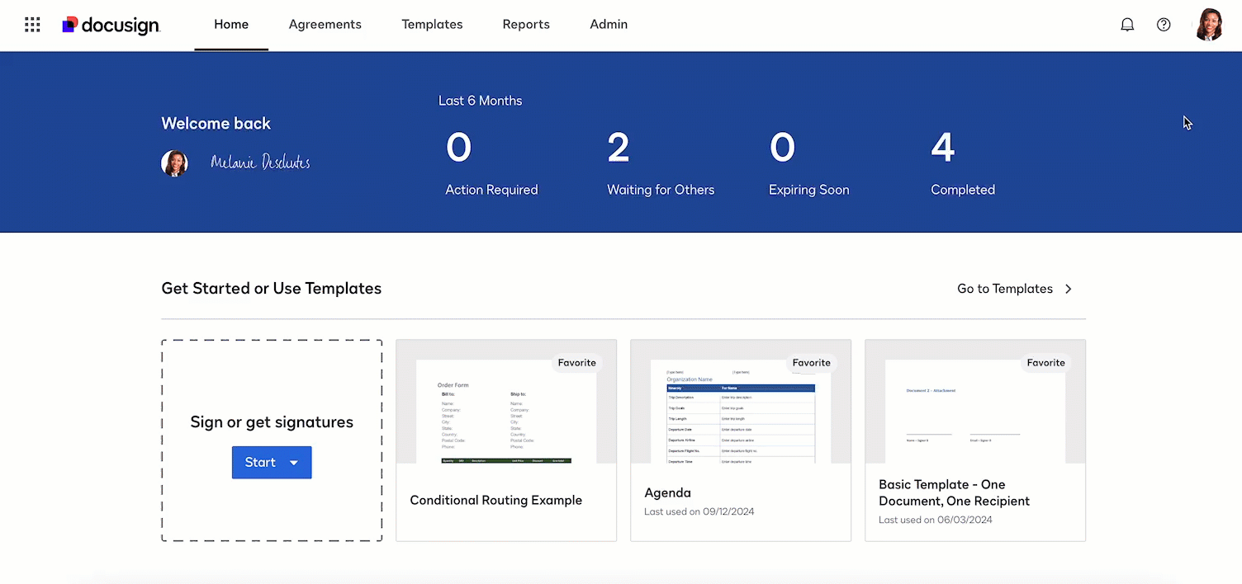Screen dimensions: 1242x584
Task: Click the chevron next to Go to Templates
Action: pyautogui.click(x=1069, y=289)
